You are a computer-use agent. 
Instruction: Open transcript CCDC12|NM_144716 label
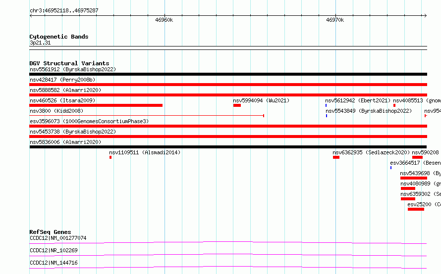[54, 263]
